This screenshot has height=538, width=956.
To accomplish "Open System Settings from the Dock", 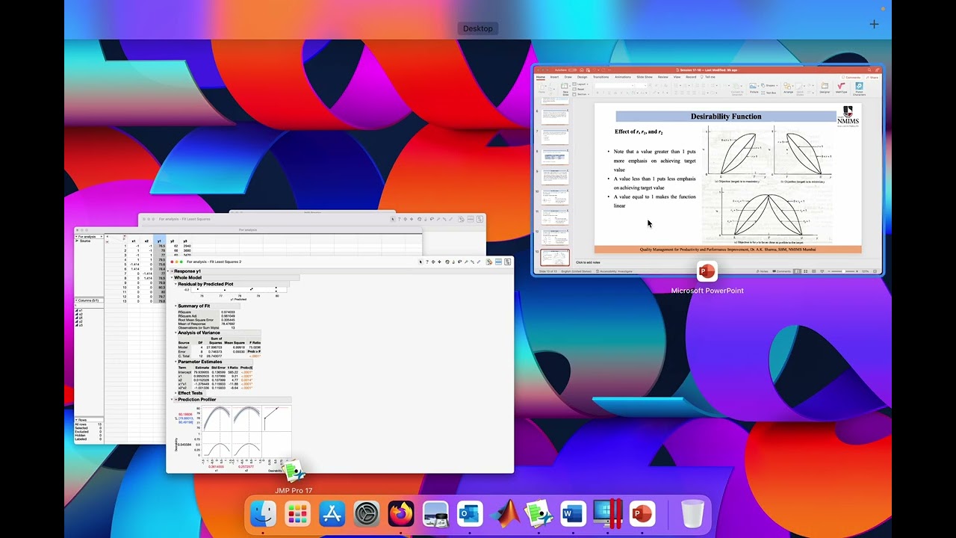I will (367, 514).
